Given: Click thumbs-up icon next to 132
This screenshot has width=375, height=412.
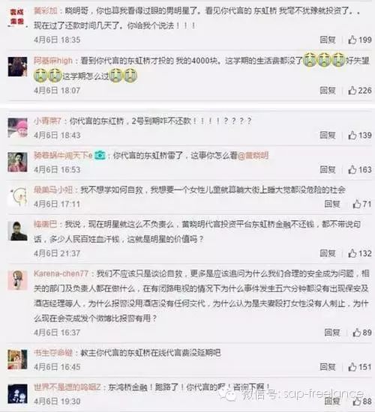Looking at the screenshot, I should (352, 253).
